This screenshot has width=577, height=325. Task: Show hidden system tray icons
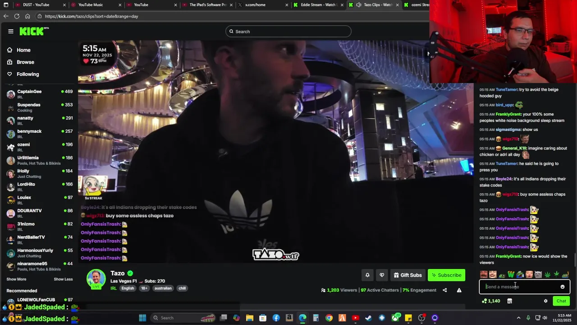[x=518, y=318]
